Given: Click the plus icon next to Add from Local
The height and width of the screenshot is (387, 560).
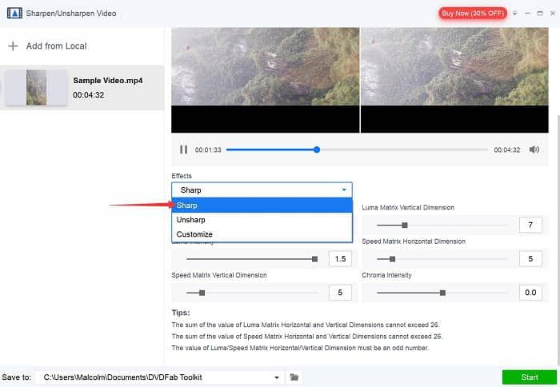Looking at the screenshot, I should (x=13, y=46).
